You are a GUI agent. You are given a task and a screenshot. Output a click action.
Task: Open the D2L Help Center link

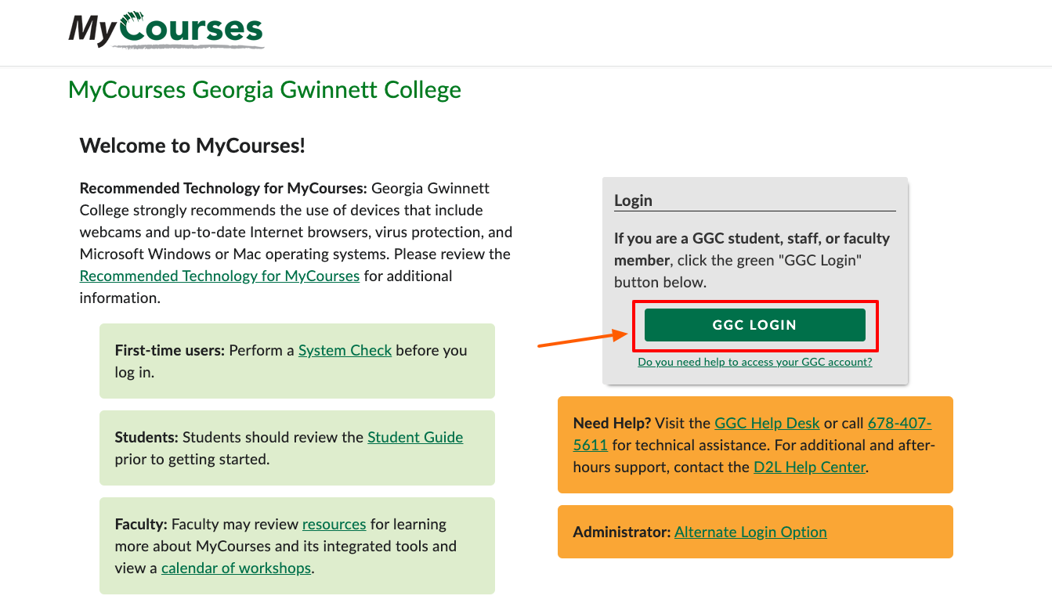point(809,468)
